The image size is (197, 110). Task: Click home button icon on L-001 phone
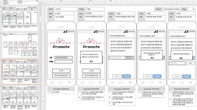pyautogui.click(x=61, y=82)
